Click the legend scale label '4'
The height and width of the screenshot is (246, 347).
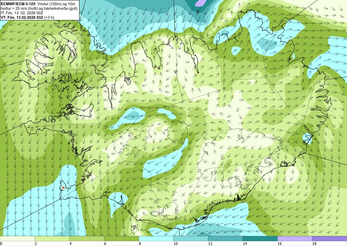(x=70, y=244)
